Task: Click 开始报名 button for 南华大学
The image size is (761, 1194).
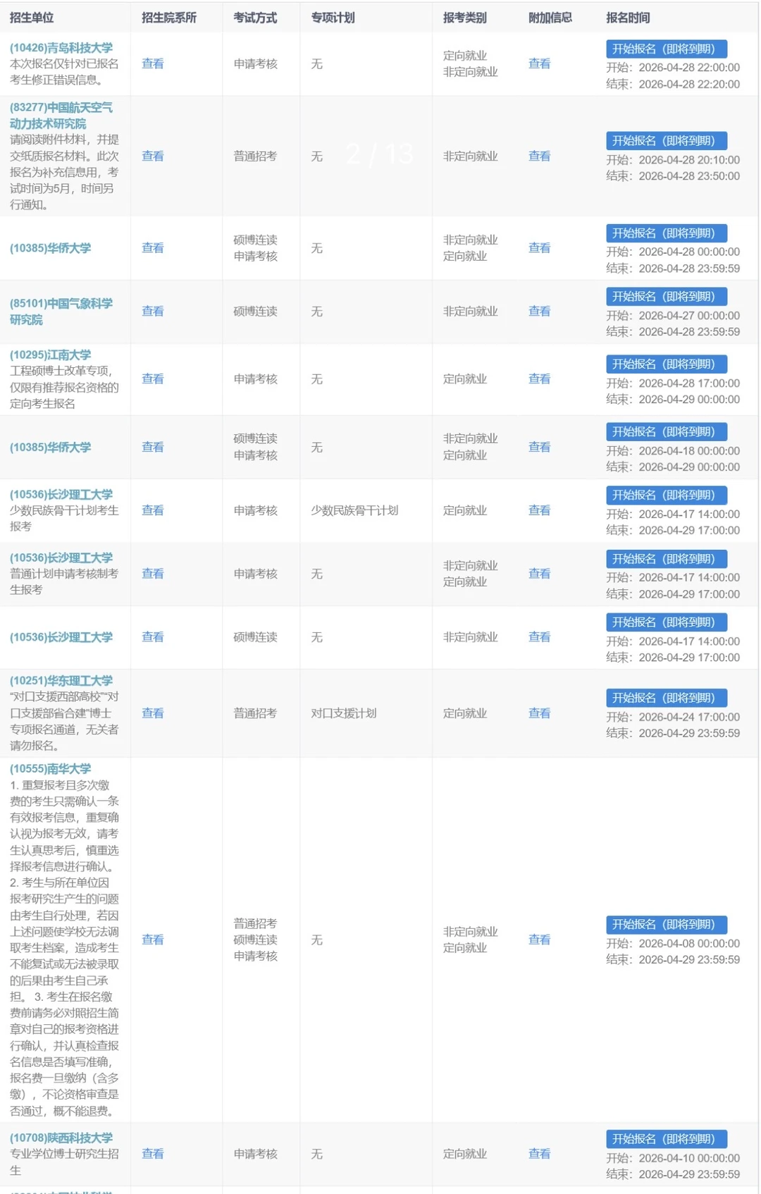Action: tap(667, 924)
